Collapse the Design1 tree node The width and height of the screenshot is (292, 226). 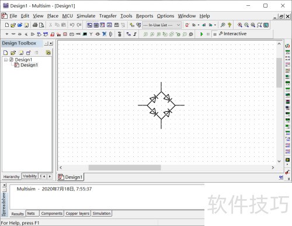6,60
